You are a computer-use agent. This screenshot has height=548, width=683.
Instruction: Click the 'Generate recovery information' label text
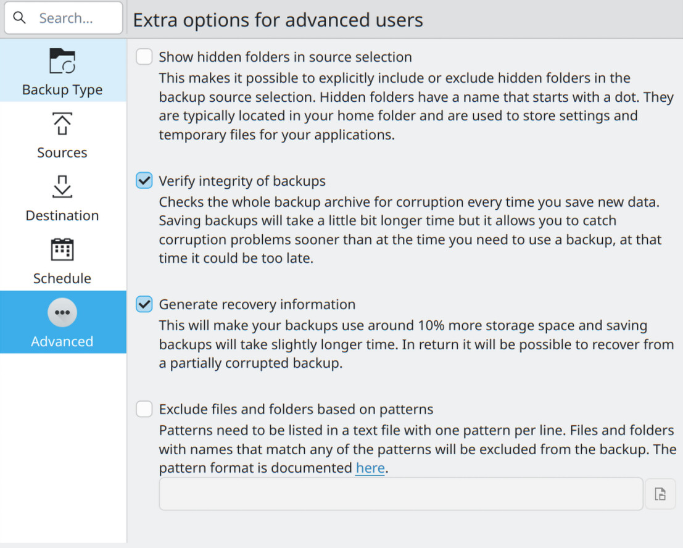(257, 305)
